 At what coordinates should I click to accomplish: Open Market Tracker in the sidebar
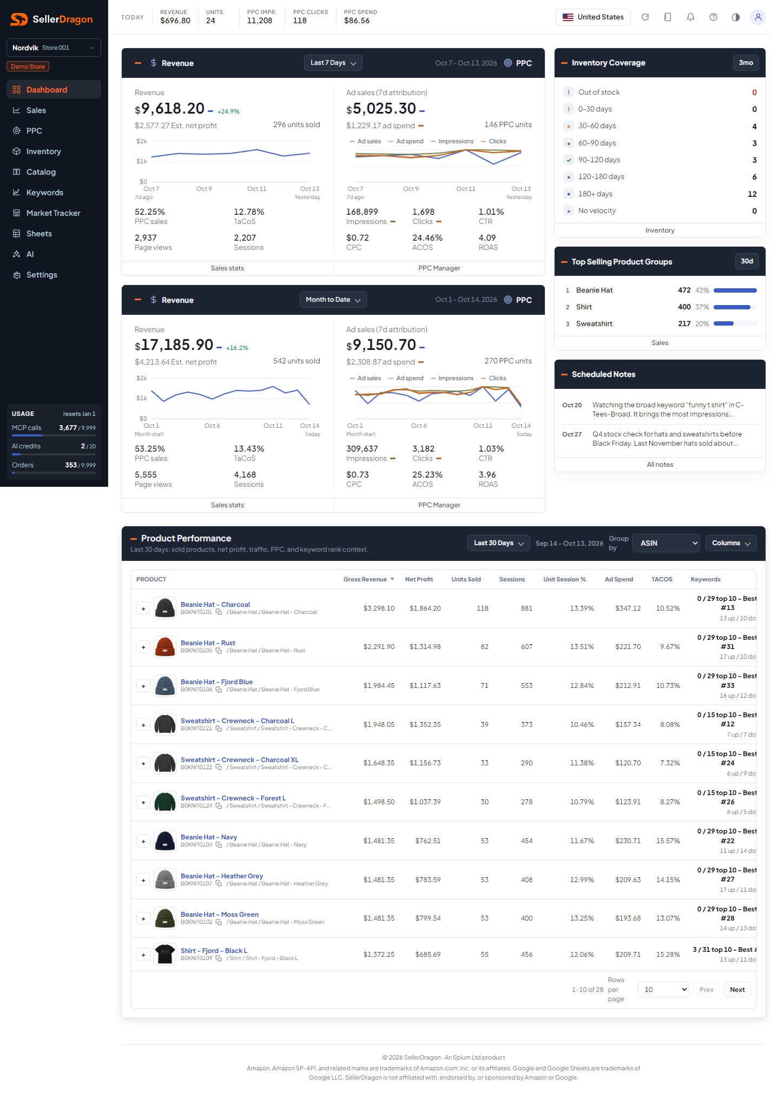(x=54, y=213)
